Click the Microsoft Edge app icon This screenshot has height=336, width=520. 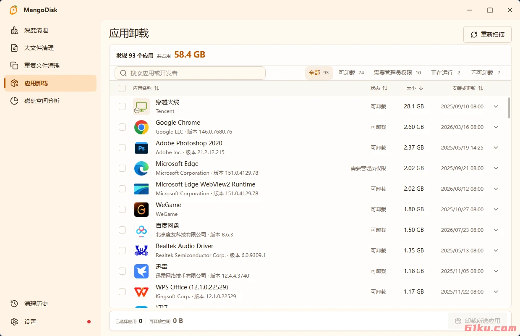(141, 168)
